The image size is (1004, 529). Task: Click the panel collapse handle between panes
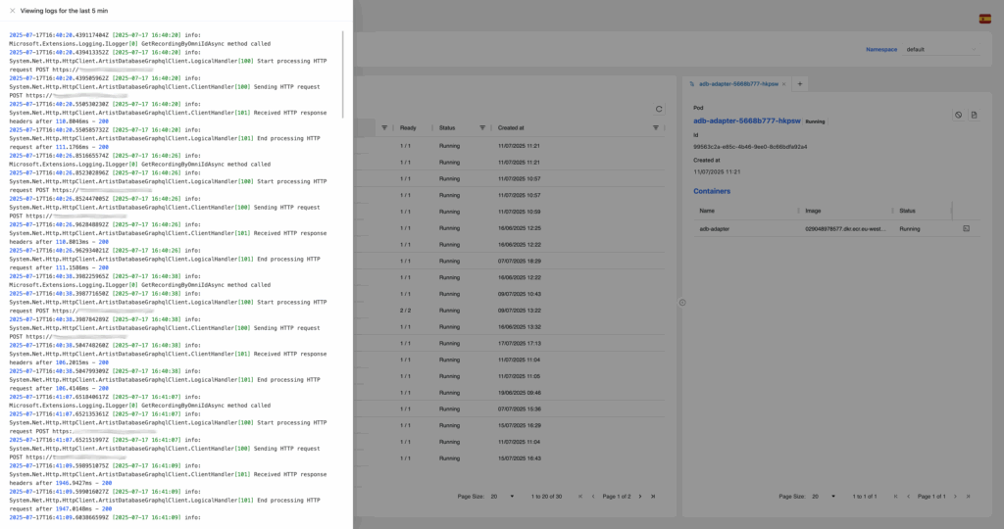(682, 302)
